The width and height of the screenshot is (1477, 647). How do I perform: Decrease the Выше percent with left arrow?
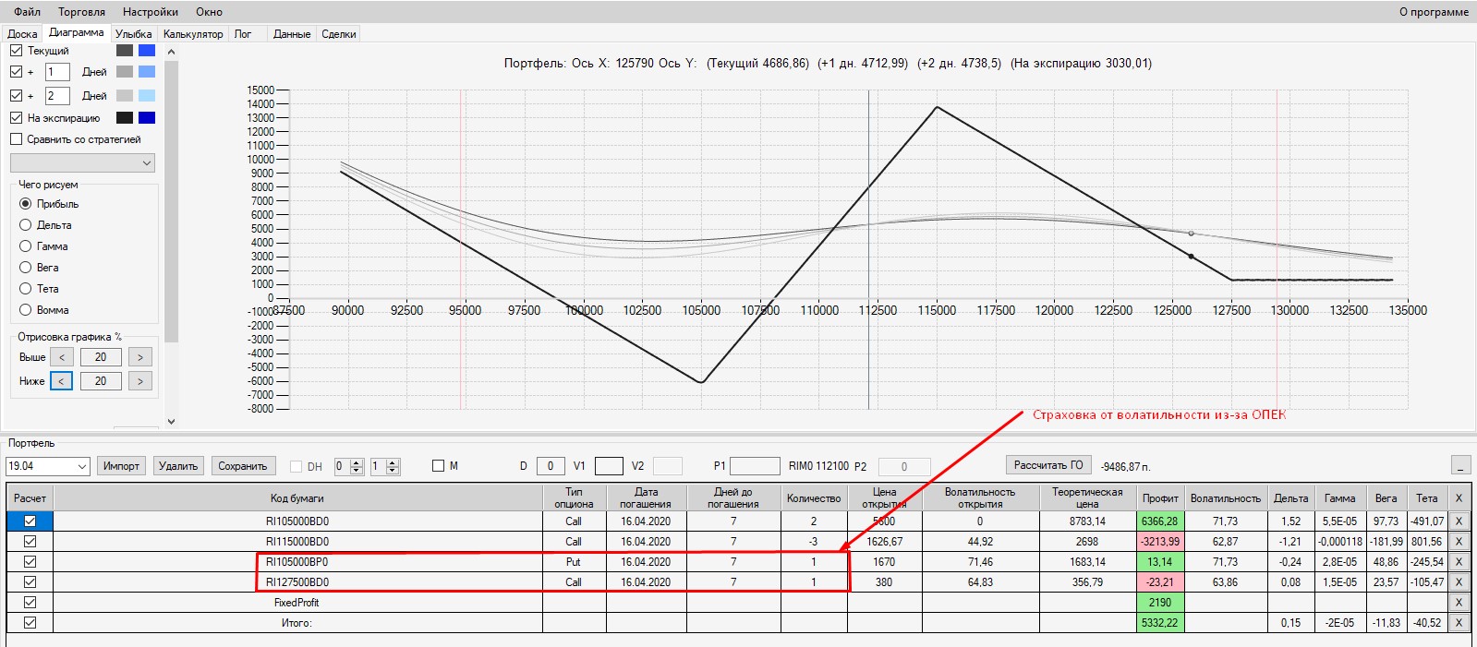tap(62, 357)
